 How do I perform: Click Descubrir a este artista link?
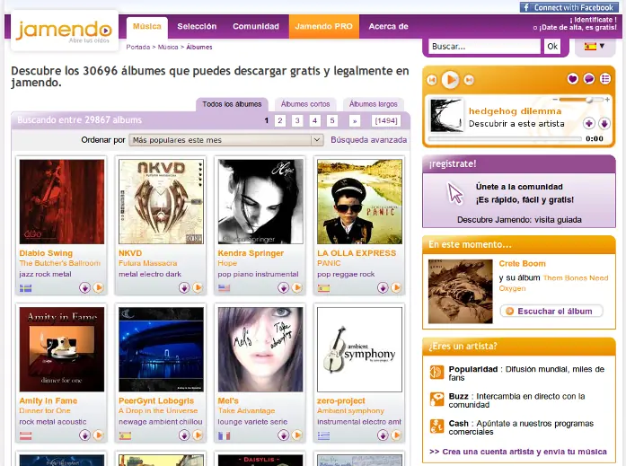point(516,124)
